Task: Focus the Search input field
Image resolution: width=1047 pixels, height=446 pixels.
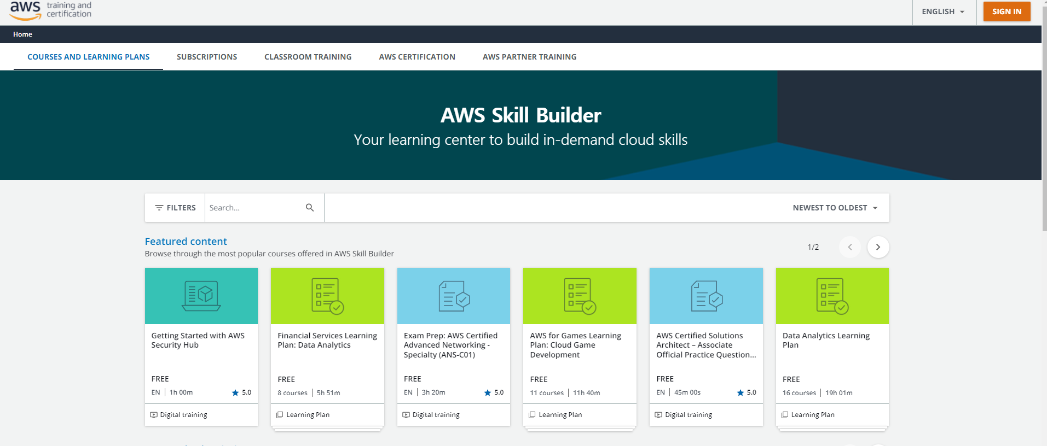Action: click(253, 208)
